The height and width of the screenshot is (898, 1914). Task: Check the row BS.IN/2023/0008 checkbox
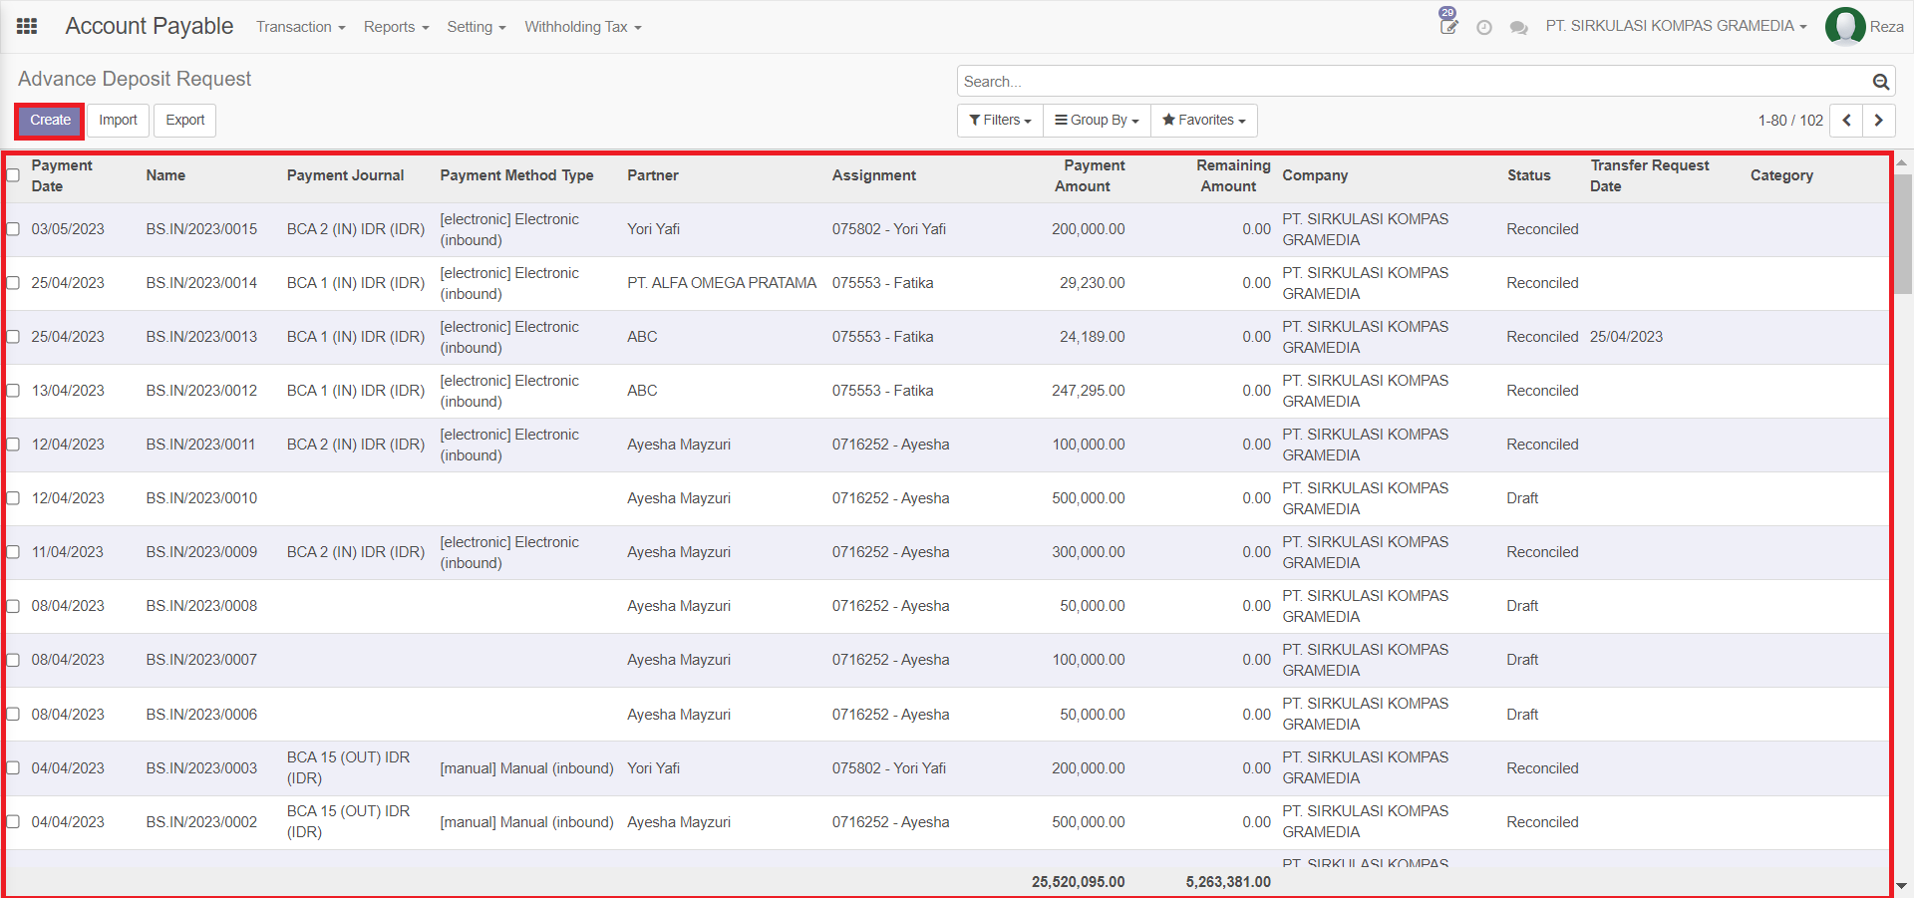(13, 606)
